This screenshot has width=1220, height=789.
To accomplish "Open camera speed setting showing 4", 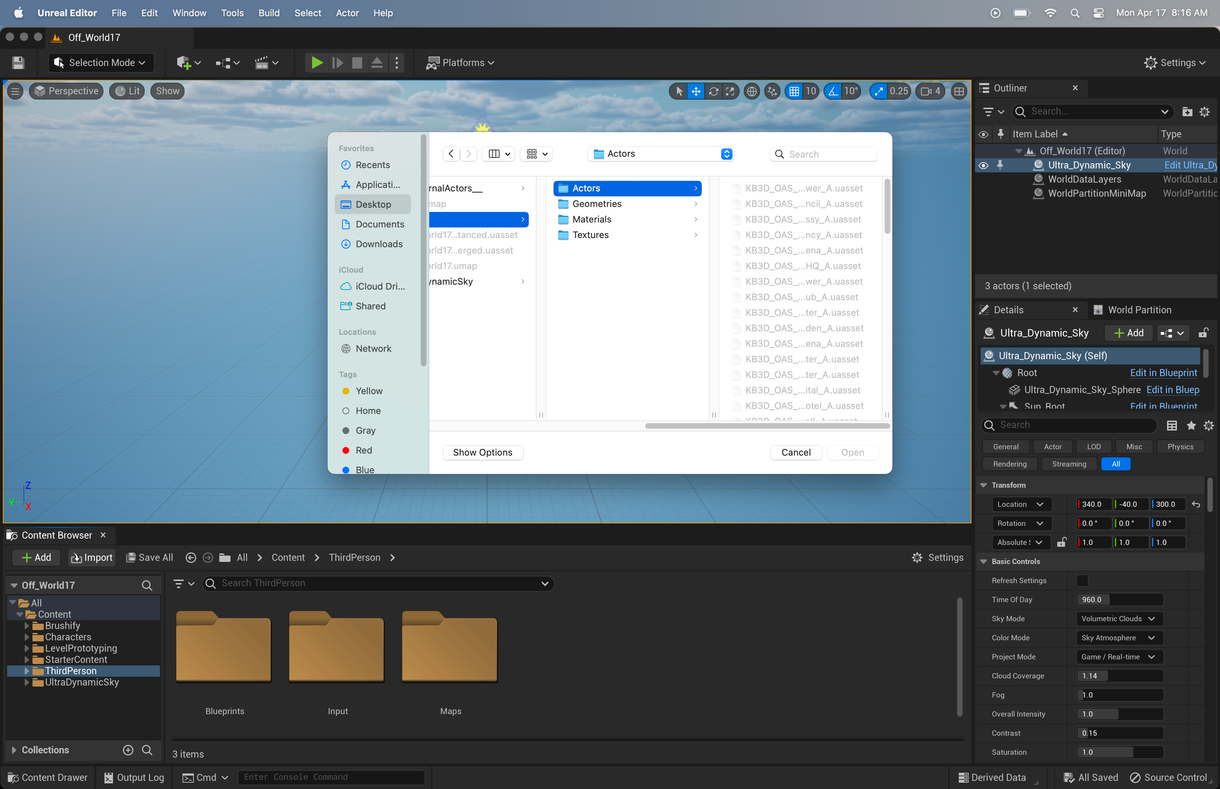I will [x=931, y=91].
